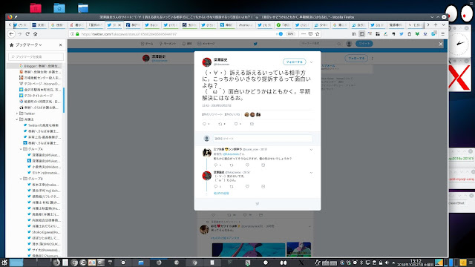Collapse the グループB bookmark folder
This screenshot has height=267, width=475.
click(x=21, y=179)
